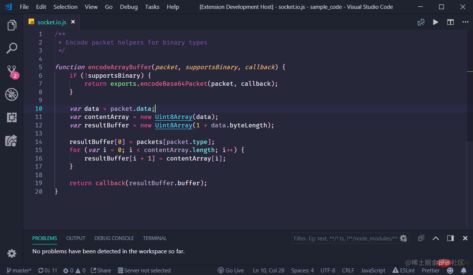
Task: Click the open changes icon in editor toolbar
Action: pos(421,22)
